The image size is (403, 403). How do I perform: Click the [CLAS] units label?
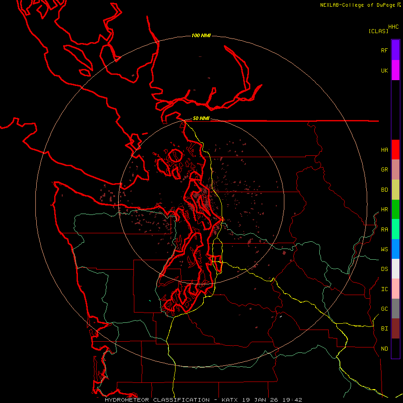(378, 31)
